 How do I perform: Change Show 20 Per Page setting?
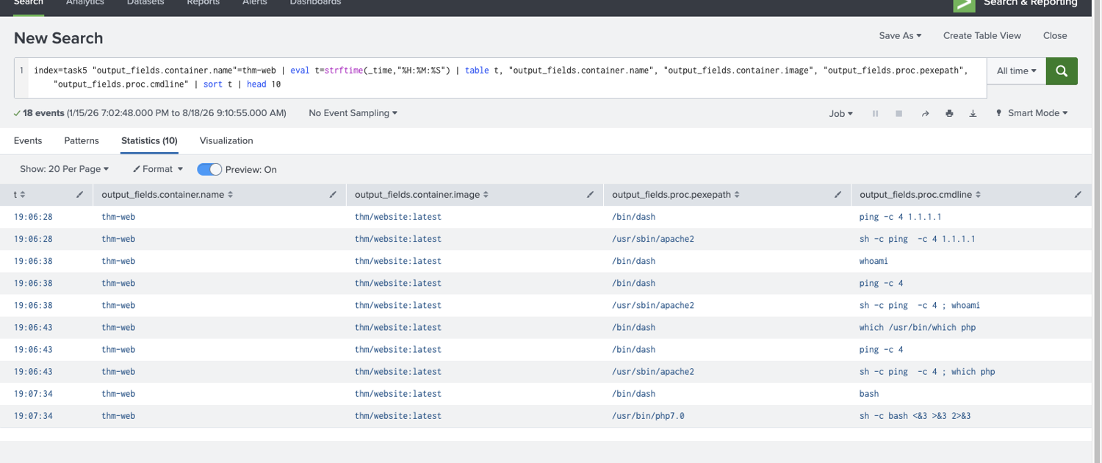(x=64, y=169)
